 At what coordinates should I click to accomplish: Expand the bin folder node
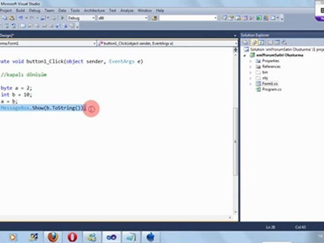(250, 73)
